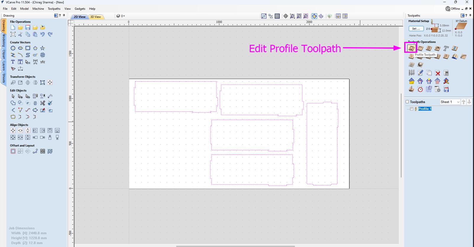Open the Sheet 1 dropdown
The width and height of the screenshot is (474, 247).
[450, 102]
